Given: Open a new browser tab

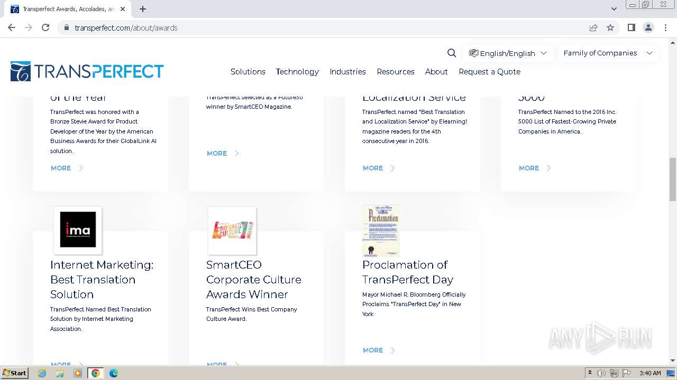Looking at the screenshot, I should click(x=143, y=9).
